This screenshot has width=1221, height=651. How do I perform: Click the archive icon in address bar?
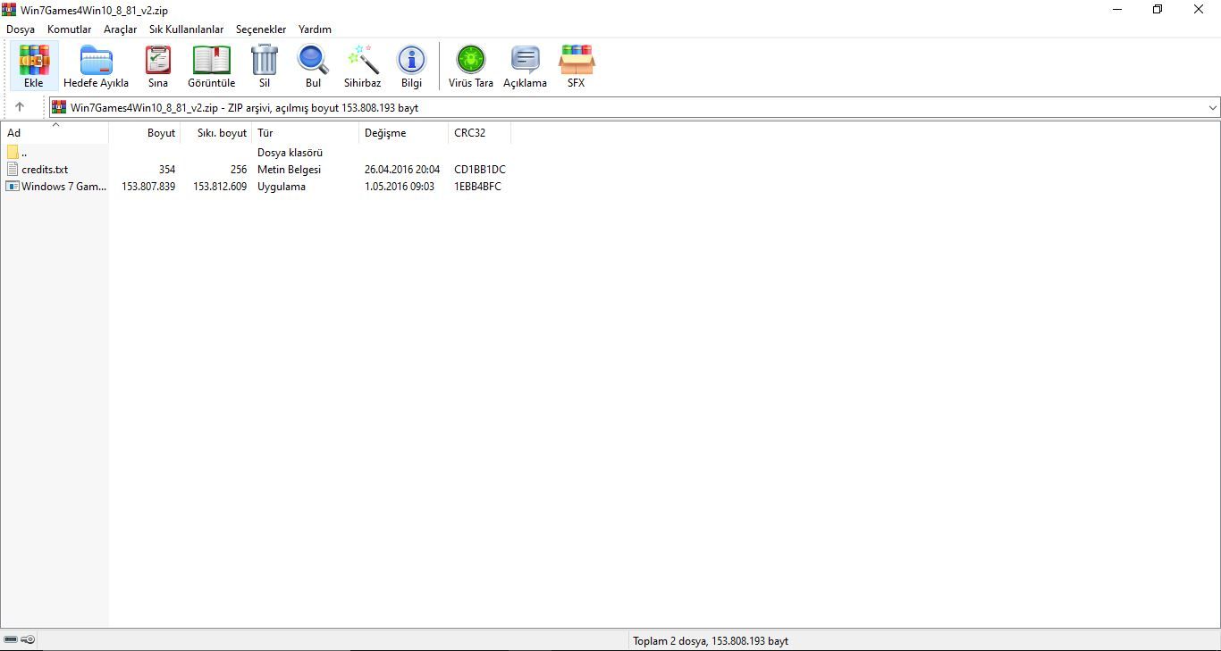coord(59,107)
